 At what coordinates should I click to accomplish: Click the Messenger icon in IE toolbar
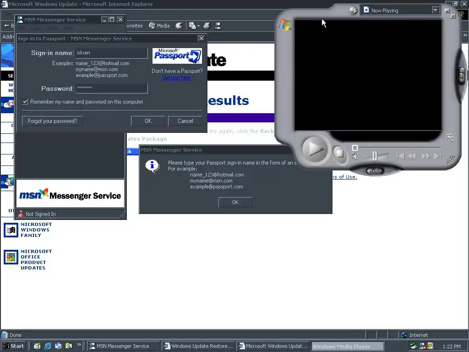point(218,26)
